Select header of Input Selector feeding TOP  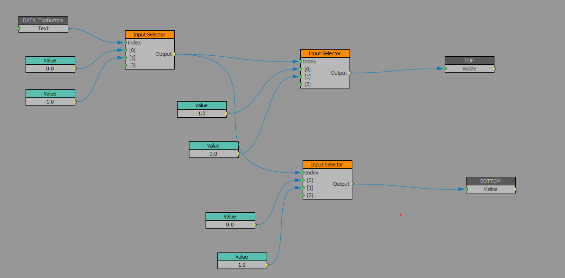[325, 53]
